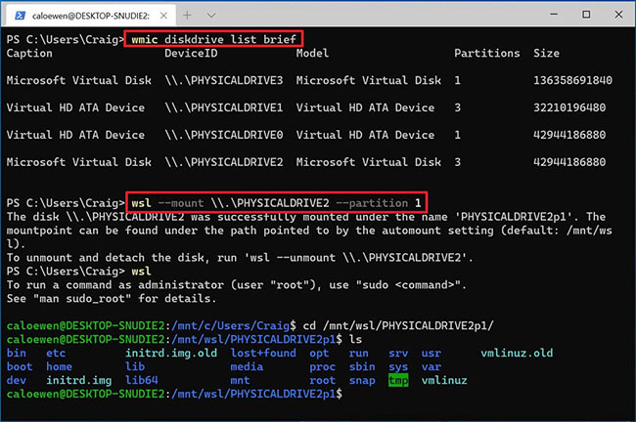This screenshot has height=422, width=636.
Task: Click 'mnt' in the ls listing
Action: (x=240, y=380)
